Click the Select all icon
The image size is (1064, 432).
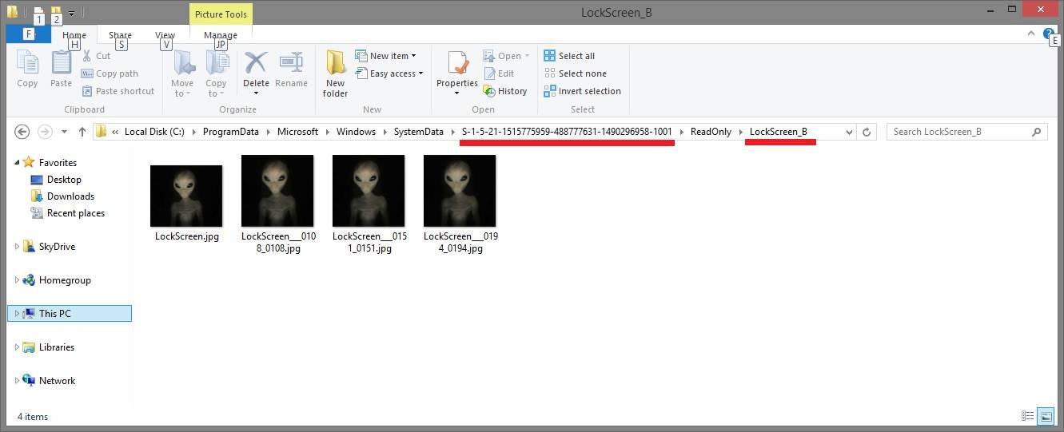pos(550,56)
